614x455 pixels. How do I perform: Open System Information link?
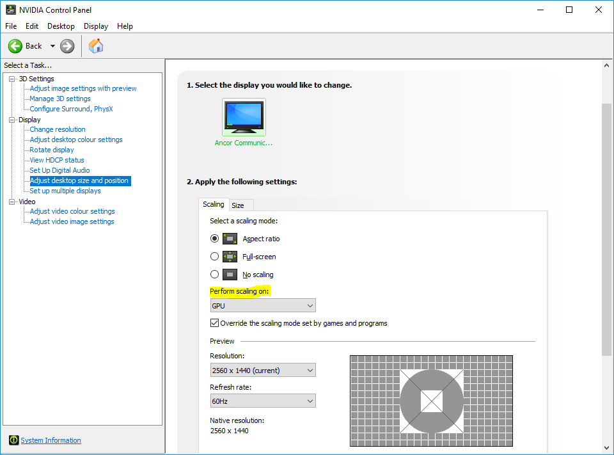click(51, 440)
